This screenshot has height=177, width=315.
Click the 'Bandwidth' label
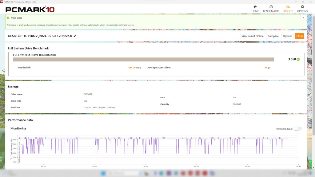pyautogui.click(x=24, y=68)
